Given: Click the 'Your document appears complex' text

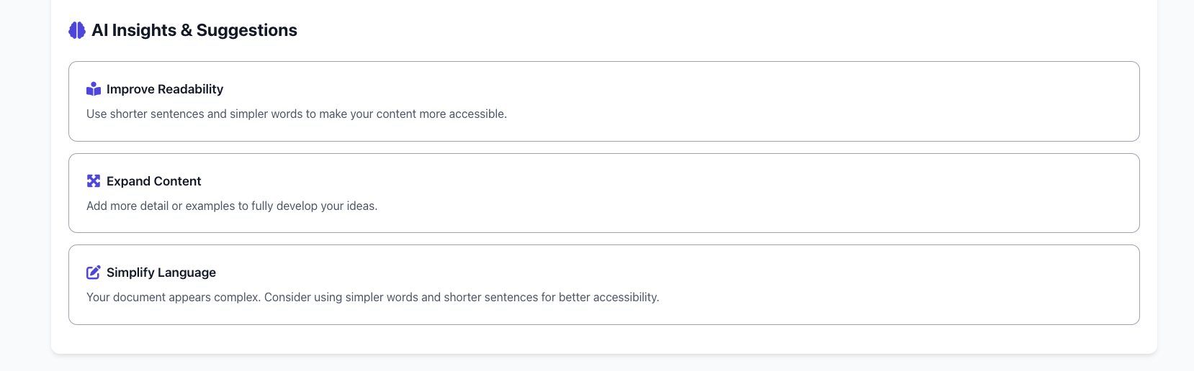Looking at the screenshot, I should tap(373, 297).
